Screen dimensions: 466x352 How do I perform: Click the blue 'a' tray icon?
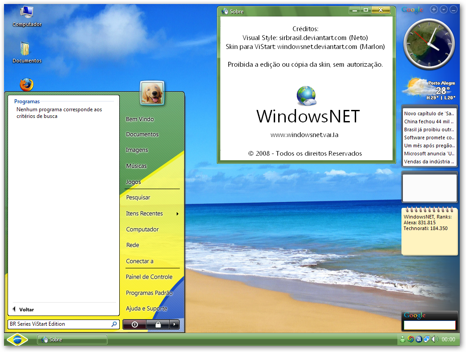coord(419,339)
